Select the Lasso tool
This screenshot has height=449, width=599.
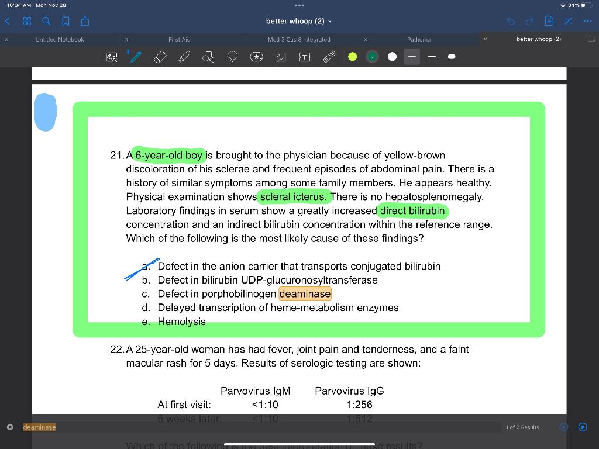pyautogui.click(x=232, y=57)
